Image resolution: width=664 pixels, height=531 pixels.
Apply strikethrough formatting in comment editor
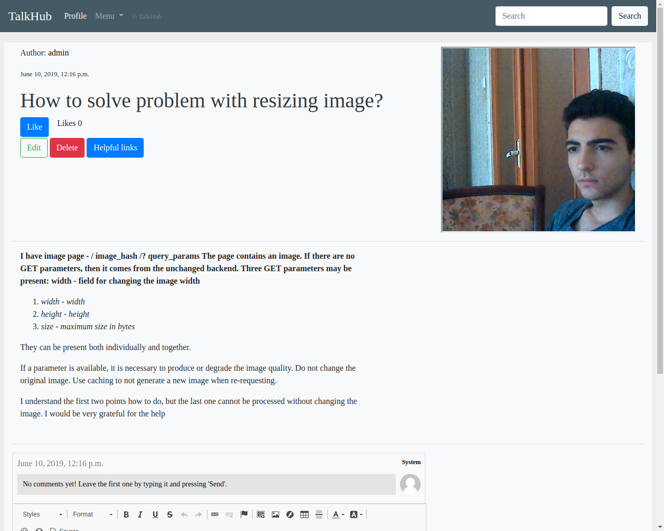tap(170, 514)
